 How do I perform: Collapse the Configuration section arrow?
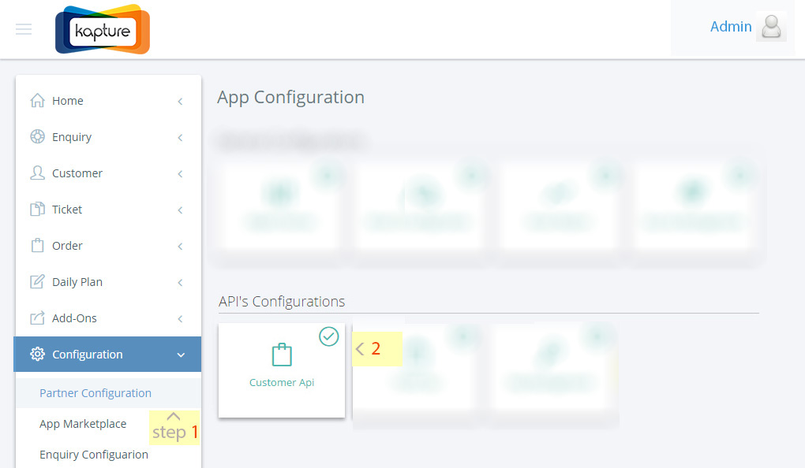pos(181,355)
